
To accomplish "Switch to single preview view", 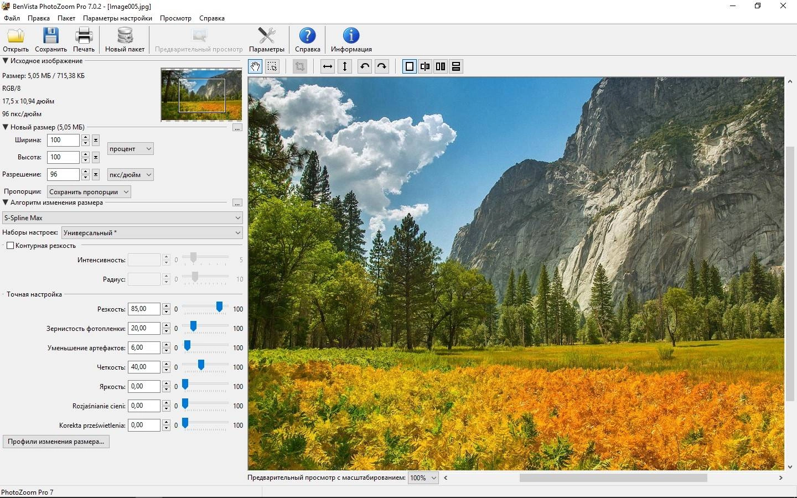I will pos(410,66).
